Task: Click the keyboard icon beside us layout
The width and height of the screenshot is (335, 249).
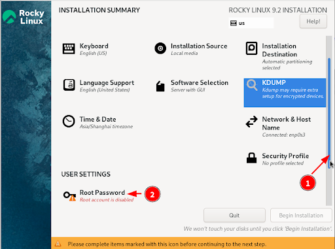Action: [x=234, y=23]
